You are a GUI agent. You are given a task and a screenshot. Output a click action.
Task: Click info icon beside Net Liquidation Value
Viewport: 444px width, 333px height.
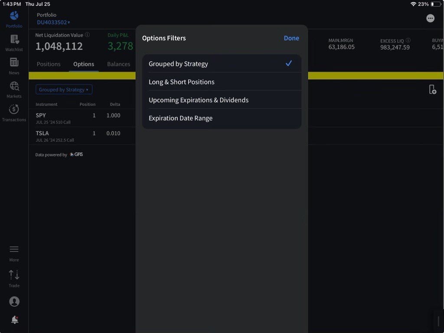click(x=88, y=35)
